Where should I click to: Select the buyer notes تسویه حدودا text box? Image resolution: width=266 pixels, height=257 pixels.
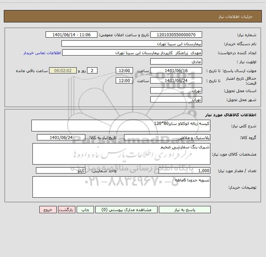(x=121, y=187)
